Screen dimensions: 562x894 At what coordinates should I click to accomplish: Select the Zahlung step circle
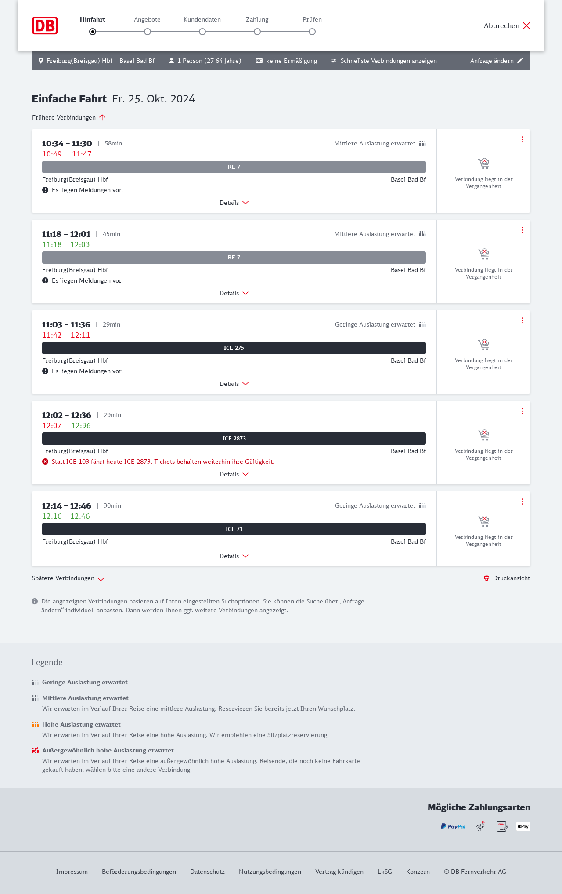[257, 32]
